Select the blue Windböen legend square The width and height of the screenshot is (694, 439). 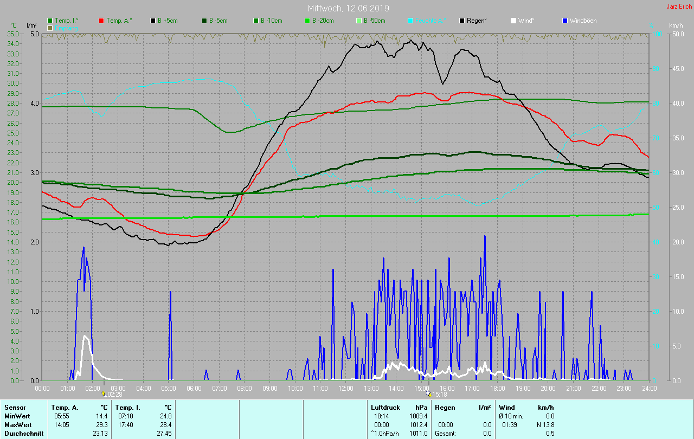pos(564,21)
